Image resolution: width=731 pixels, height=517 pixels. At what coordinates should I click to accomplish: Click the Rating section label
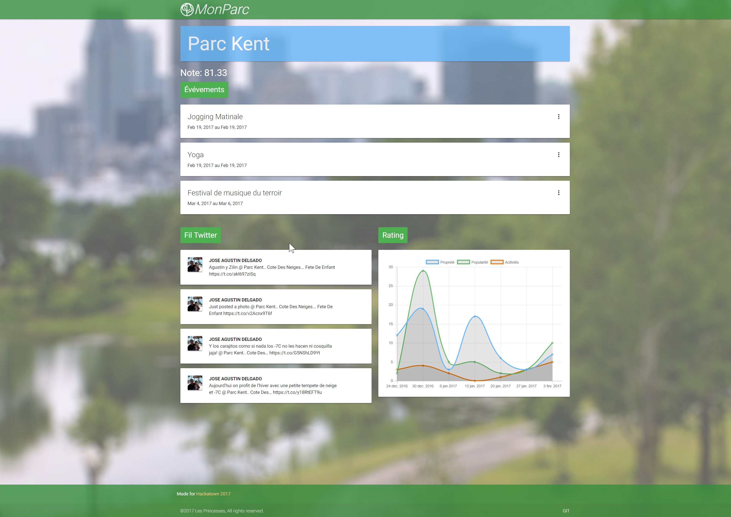coord(393,235)
